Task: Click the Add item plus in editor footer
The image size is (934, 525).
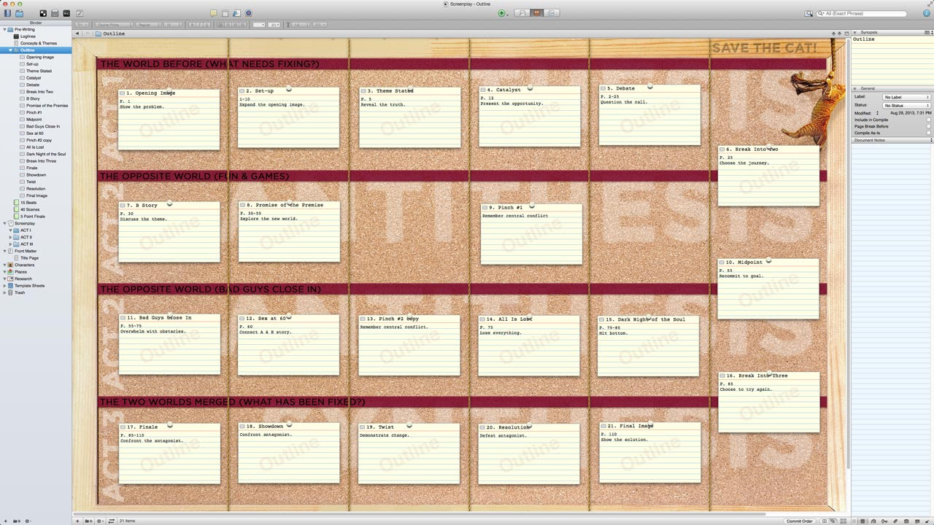Action: [x=78, y=521]
